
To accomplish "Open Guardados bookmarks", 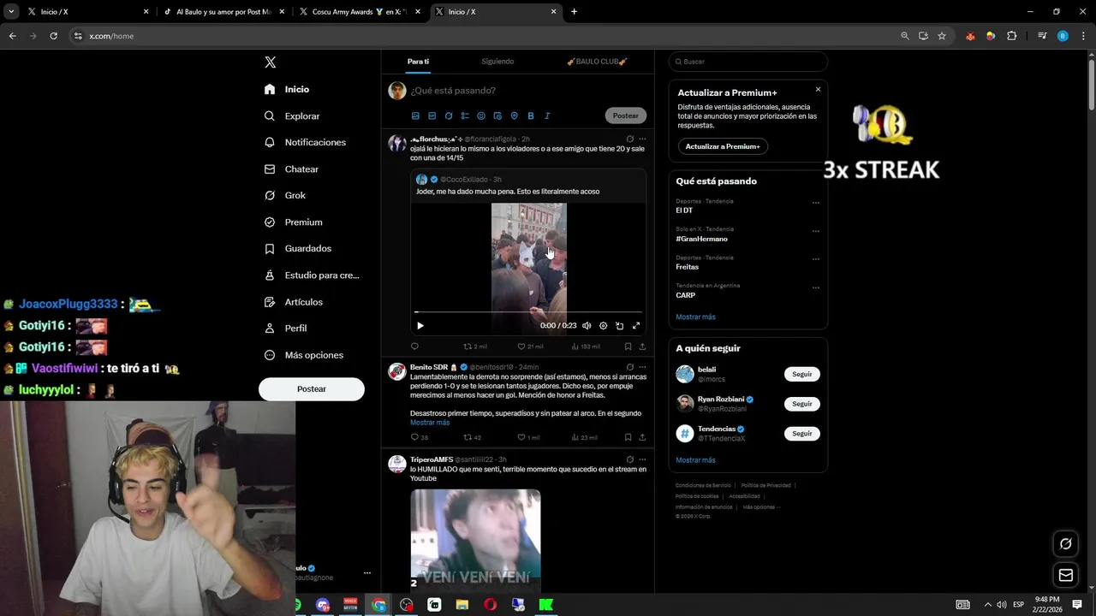I will [x=298, y=248].
